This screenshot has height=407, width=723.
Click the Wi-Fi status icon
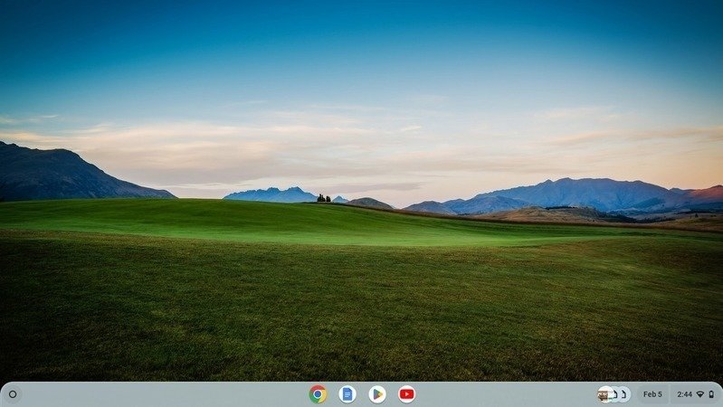(x=699, y=394)
